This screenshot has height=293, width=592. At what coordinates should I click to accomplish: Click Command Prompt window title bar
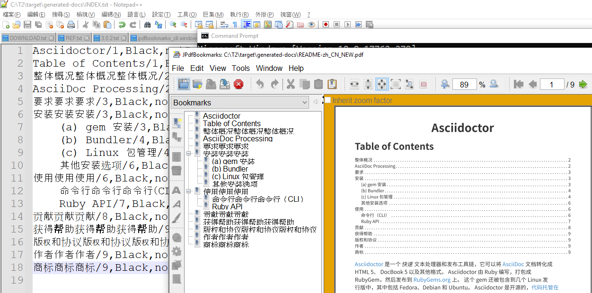[395, 36]
